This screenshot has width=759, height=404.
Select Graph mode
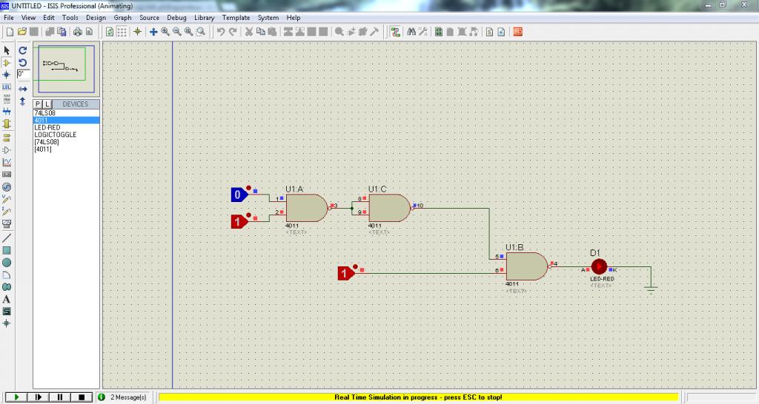[7, 162]
